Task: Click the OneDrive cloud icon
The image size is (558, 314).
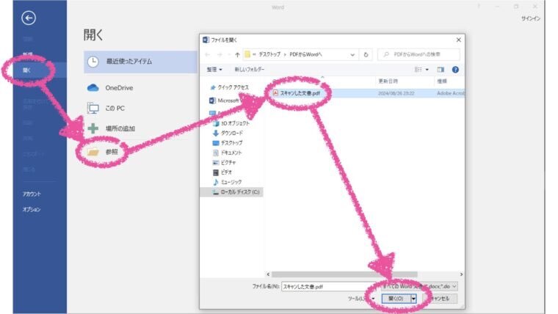Action: click(x=93, y=87)
